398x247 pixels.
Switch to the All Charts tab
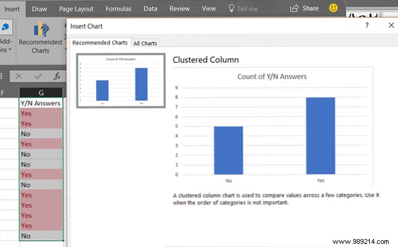coord(145,44)
